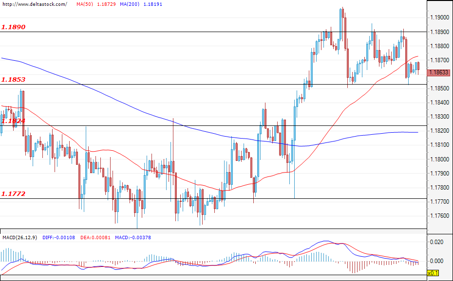Click the 1.18300 price axis label
Screen dimensions: 453x281
(x=440, y=117)
